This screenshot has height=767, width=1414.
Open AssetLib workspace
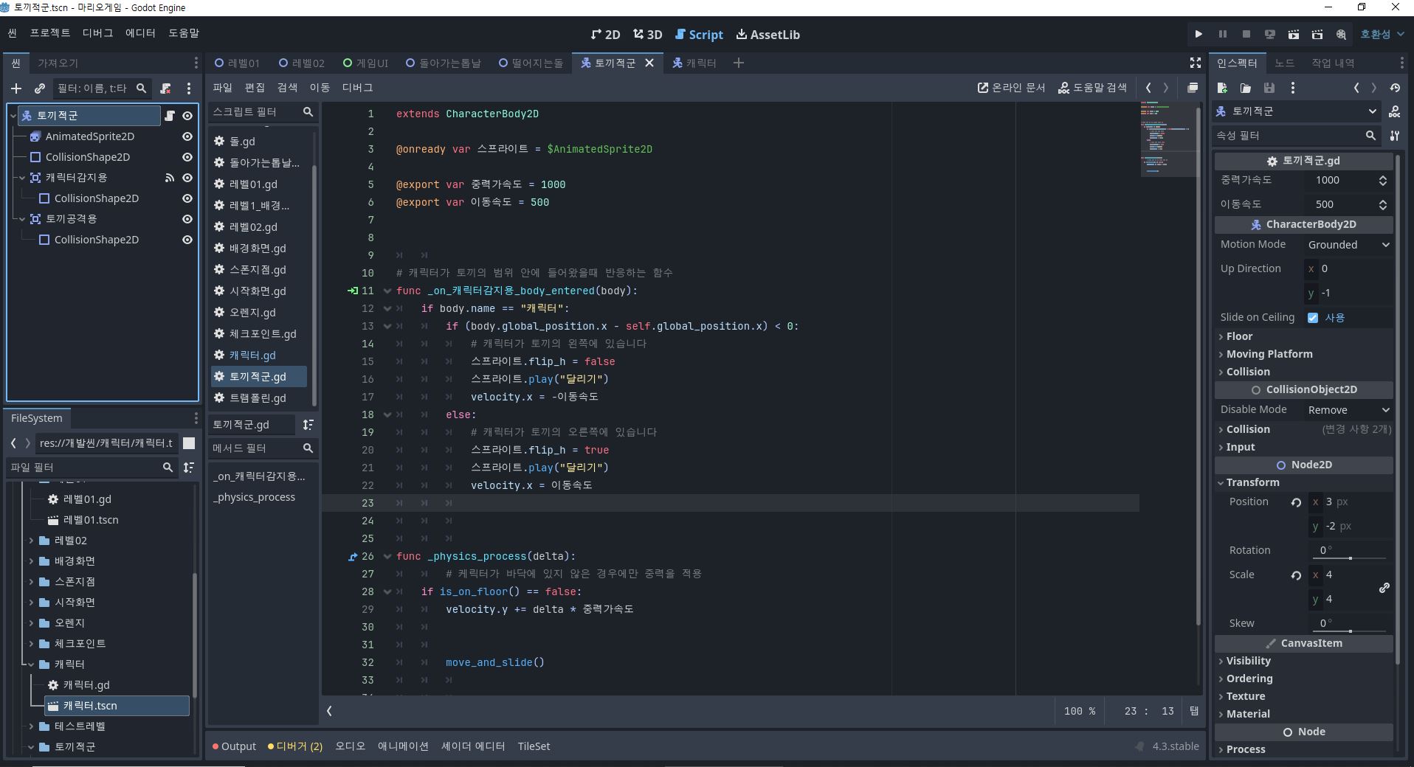[x=768, y=35]
